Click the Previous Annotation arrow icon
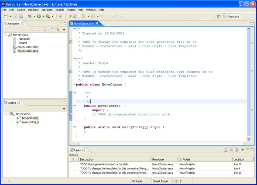 point(93,16)
